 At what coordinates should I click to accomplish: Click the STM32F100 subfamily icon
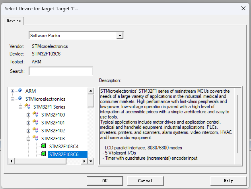(x=36, y=115)
